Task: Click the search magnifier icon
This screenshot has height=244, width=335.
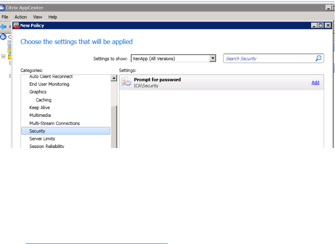Action: (318, 58)
